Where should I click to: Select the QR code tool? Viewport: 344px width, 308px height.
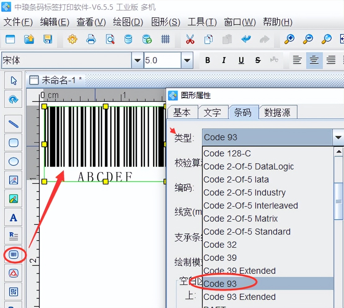pyautogui.click(x=14, y=292)
